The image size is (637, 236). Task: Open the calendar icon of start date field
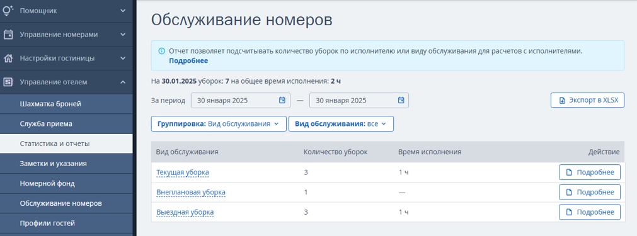click(x=282, y=100)
